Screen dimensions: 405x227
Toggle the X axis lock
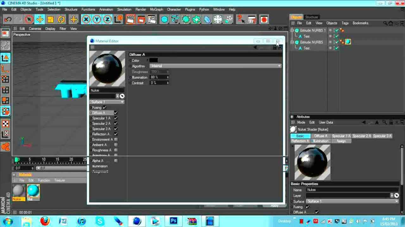coord(86,20)
